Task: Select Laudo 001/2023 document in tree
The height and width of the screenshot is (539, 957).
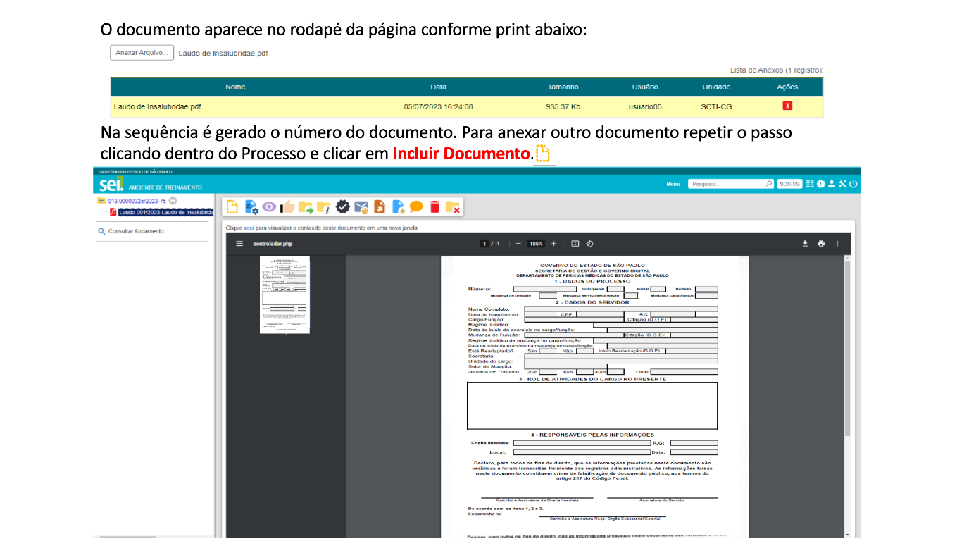Action: (166, 211)
